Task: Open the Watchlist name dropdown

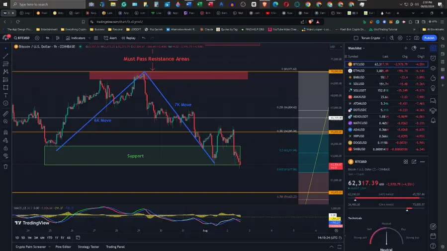Action: 357,48
